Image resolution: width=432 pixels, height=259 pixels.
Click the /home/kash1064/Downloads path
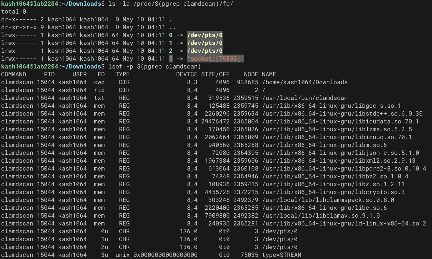coord(305,82)
